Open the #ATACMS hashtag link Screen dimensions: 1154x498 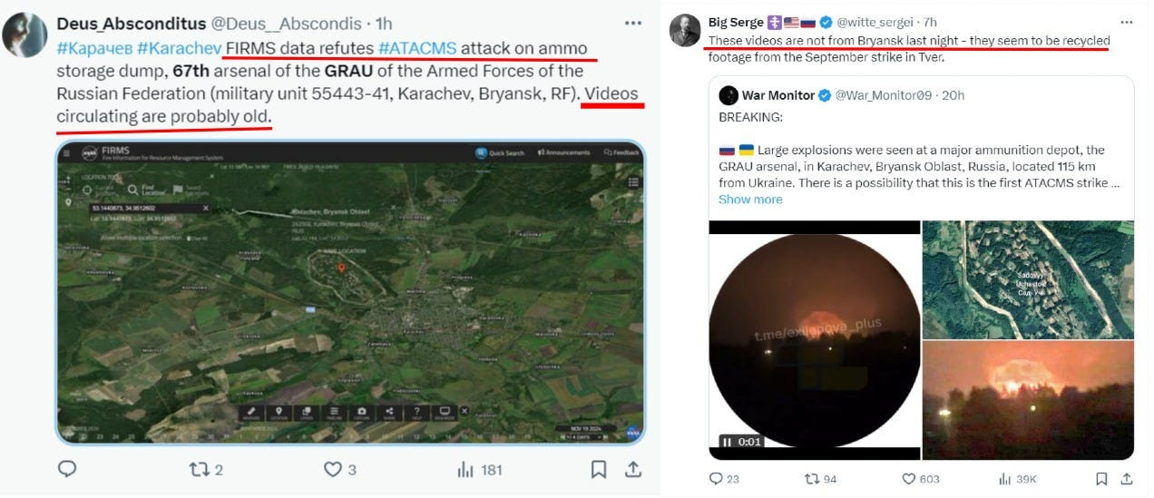click(x=417, y=48)
